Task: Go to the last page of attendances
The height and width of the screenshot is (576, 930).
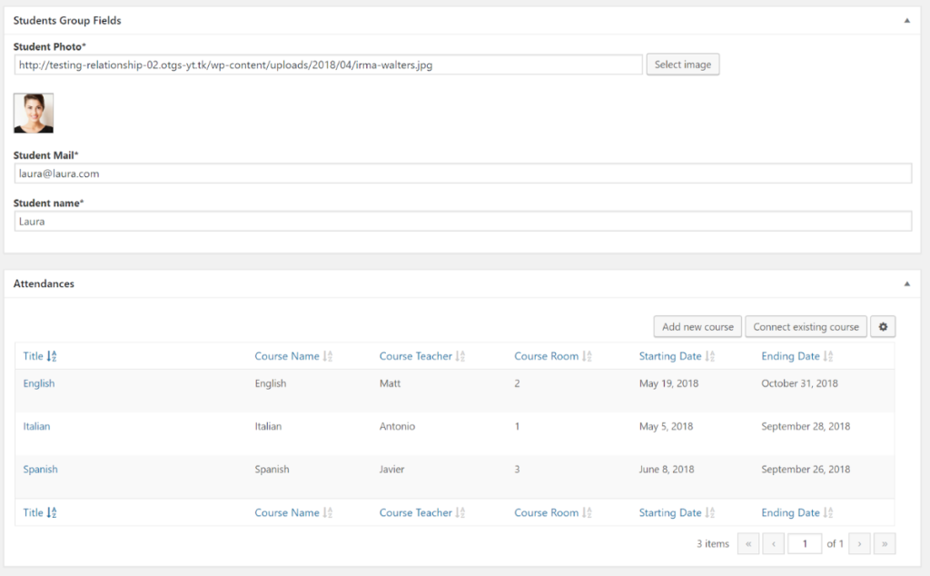Action: [x=885, y=543]
